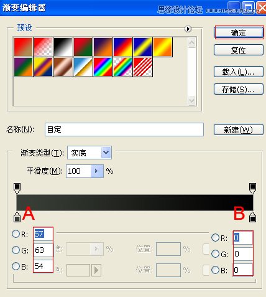Click the presets scrollbar down arrow

(192, 101)
